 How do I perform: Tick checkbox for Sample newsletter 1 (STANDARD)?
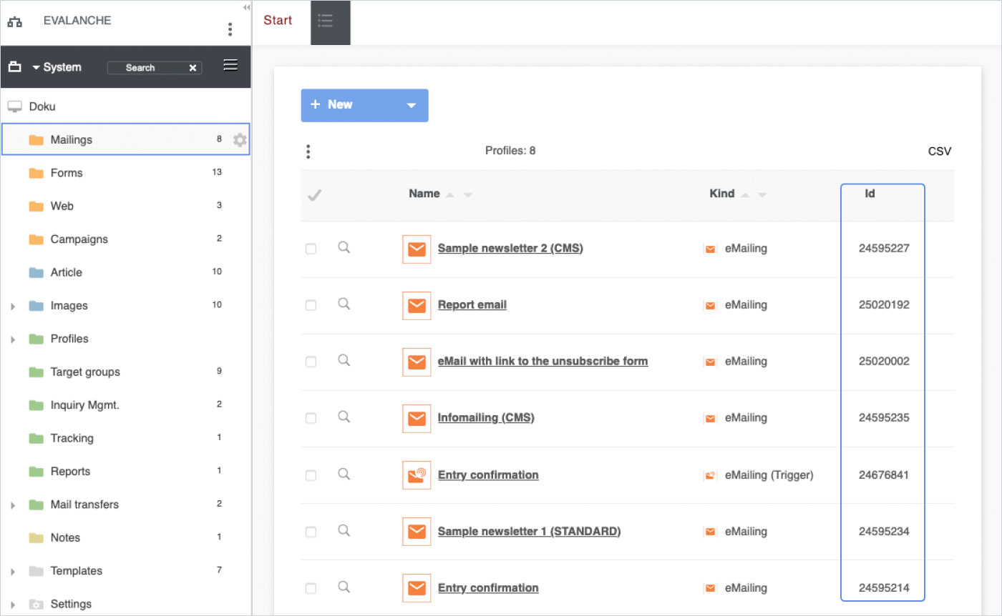(311, 532)
